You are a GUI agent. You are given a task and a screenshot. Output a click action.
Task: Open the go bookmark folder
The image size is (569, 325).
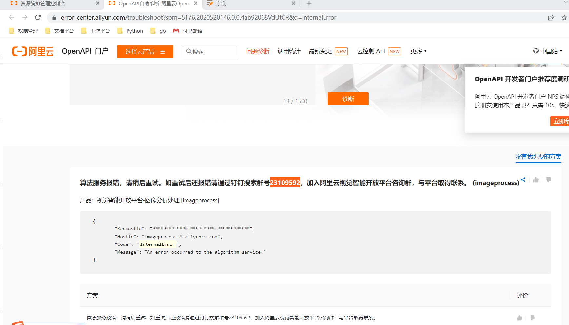click(x=158, y=31)
